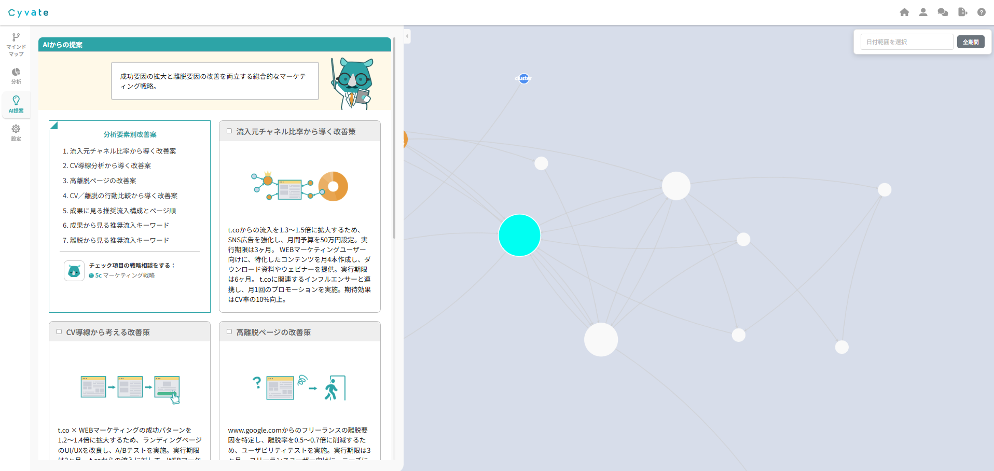Check the 高離脱ページの改善策 checkbox
The width and height of the screenshot is (994, 471).
point(229,332)
